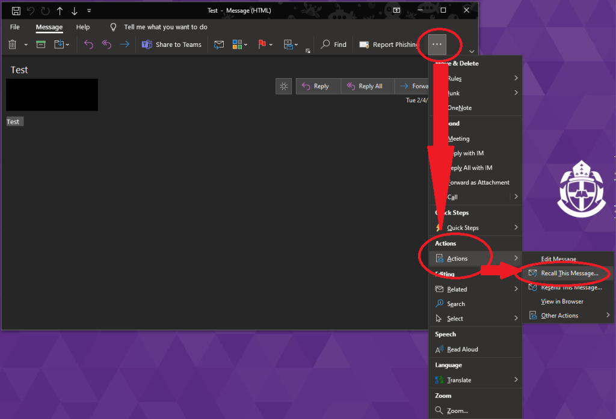Image resolution: width=616 pixels, height=419 pixels.
Task: Expand the Translate submenu
Action: [x=475, y=380]
